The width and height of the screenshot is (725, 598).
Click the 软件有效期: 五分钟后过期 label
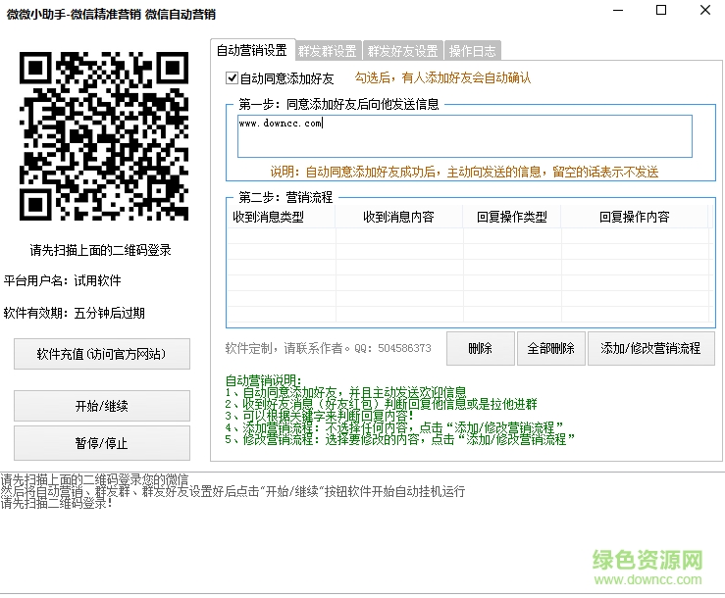[x=75, y=313]
